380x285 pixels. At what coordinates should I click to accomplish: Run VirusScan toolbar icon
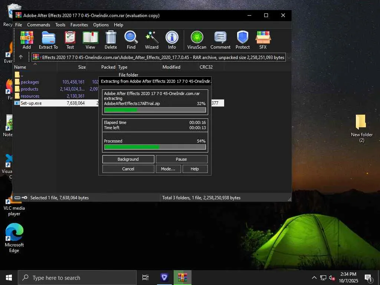pos(197,40)
